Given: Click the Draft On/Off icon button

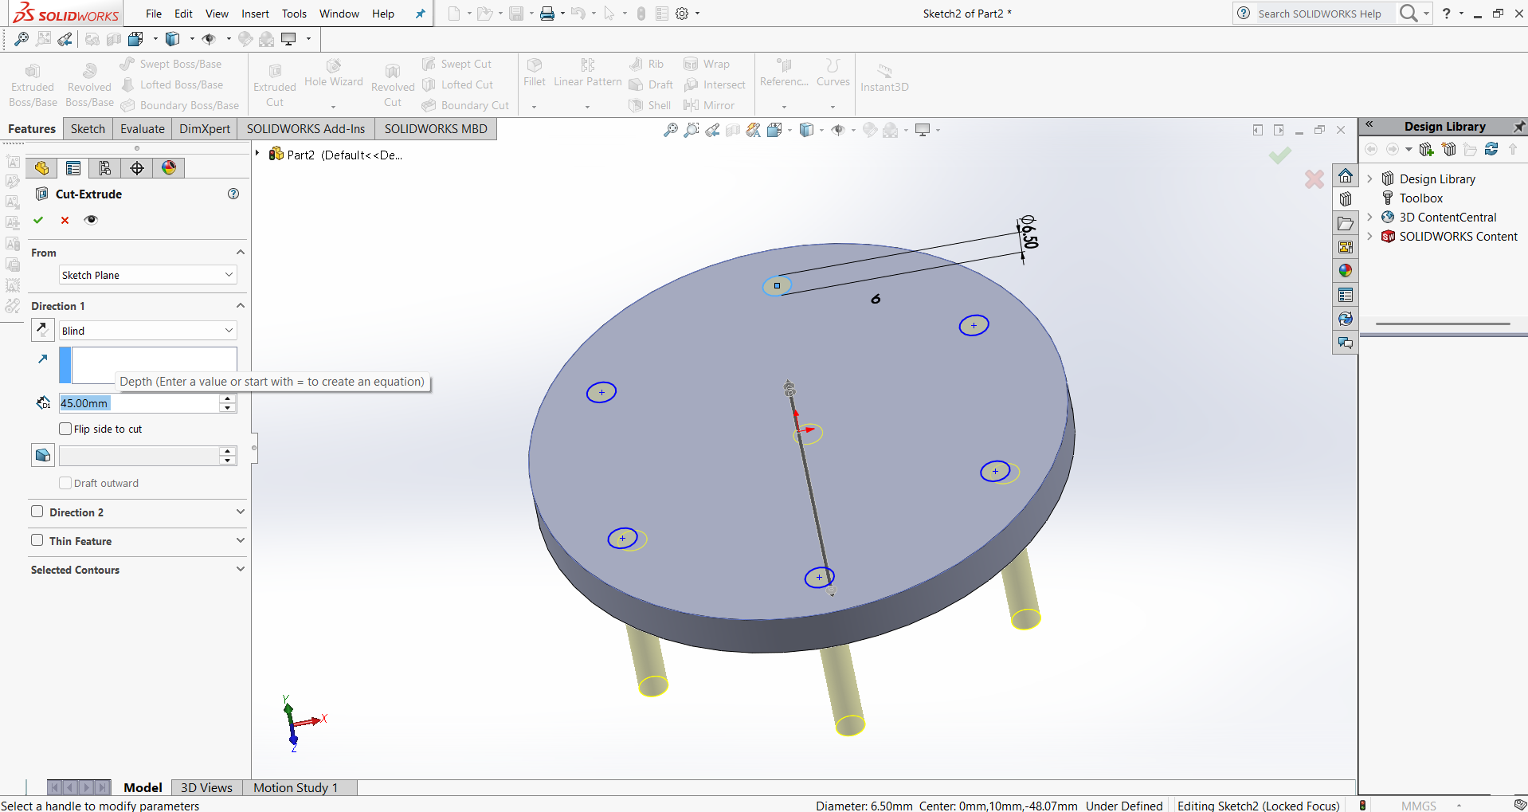Looking at the screenshot, I should (43, 455).
